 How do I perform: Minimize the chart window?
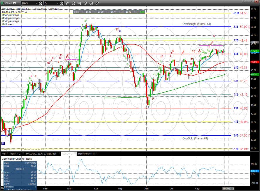click(248, 1)
